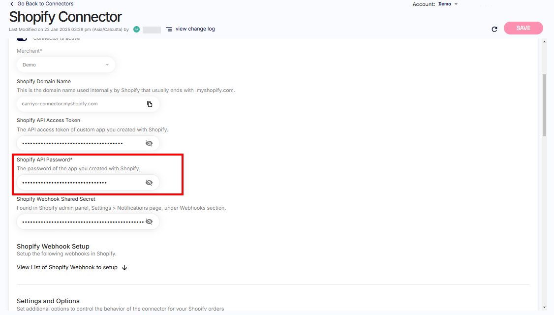
Task: Open the Merchant Demo dropdown
Action: click(x=66, y=64)
